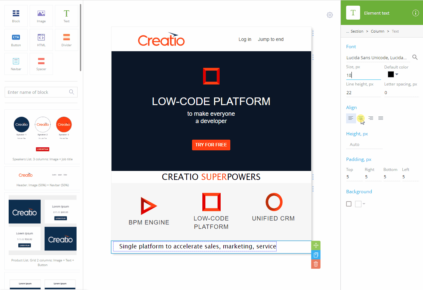Click the hero section drag dots
This screenshot has height=290, width=423.
(313, 57)
